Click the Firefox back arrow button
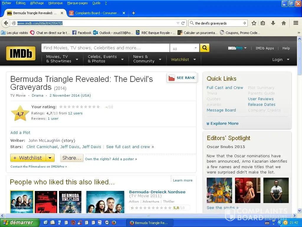The image size is (302, 227). coord(6,23)
